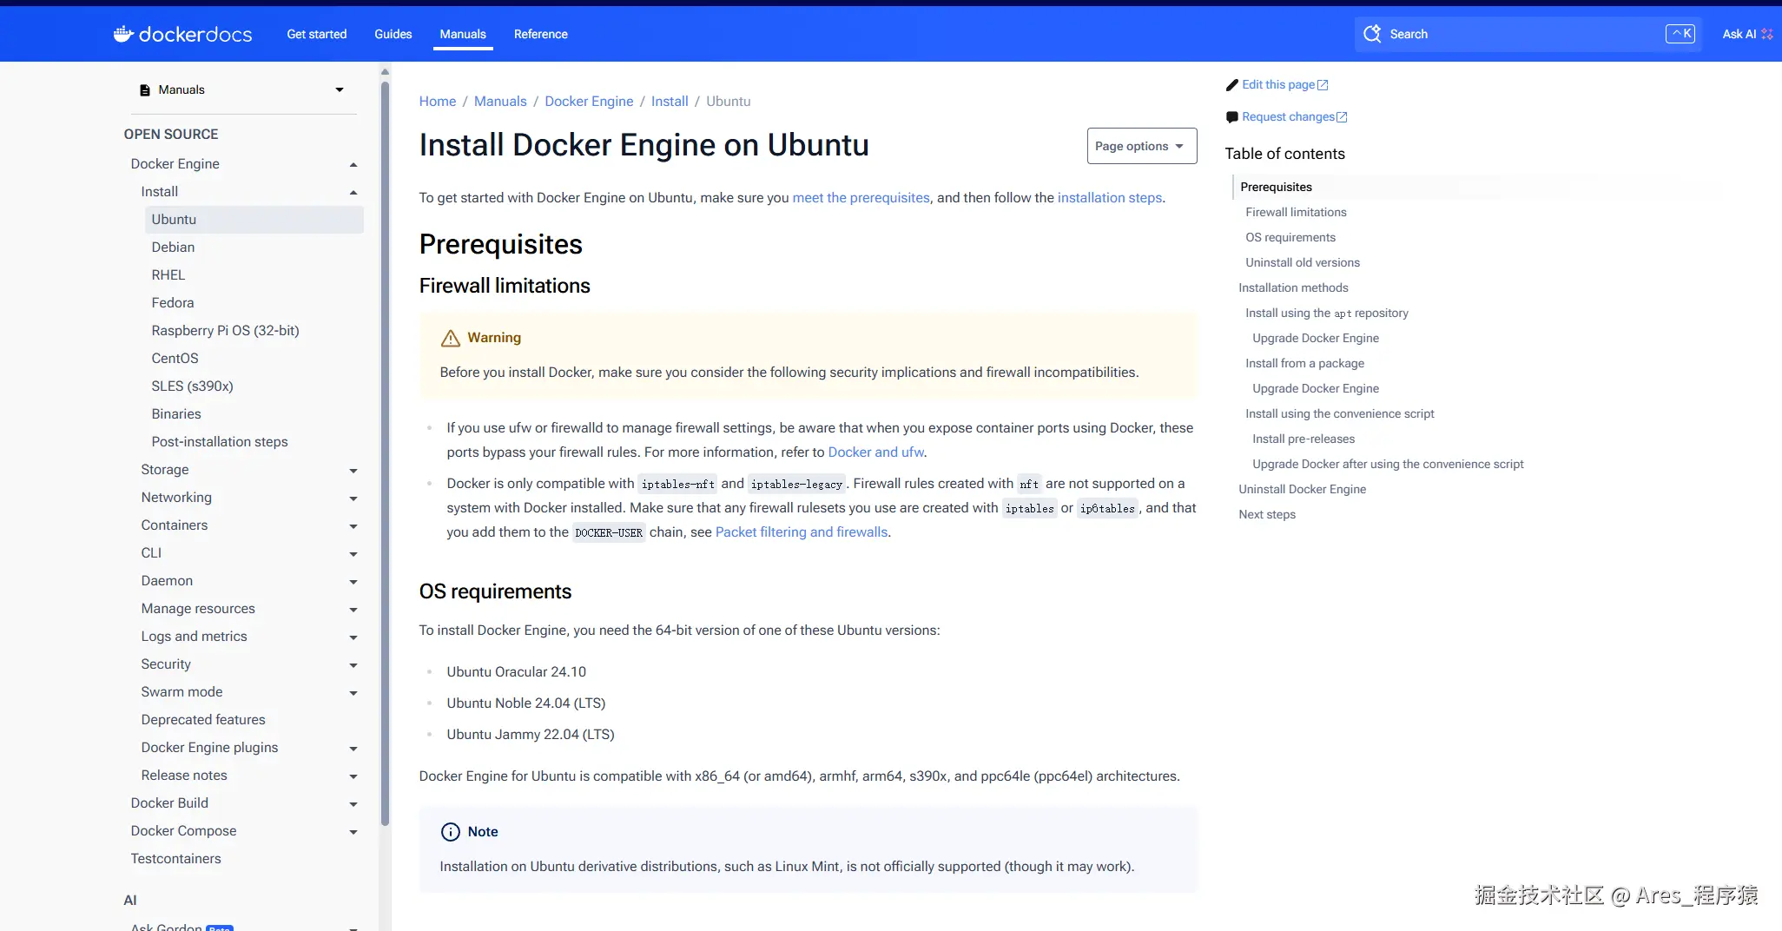The image size is (1782, 931).
Task: Jump to Next steps in table of contents
Action: click(1267, 515)
